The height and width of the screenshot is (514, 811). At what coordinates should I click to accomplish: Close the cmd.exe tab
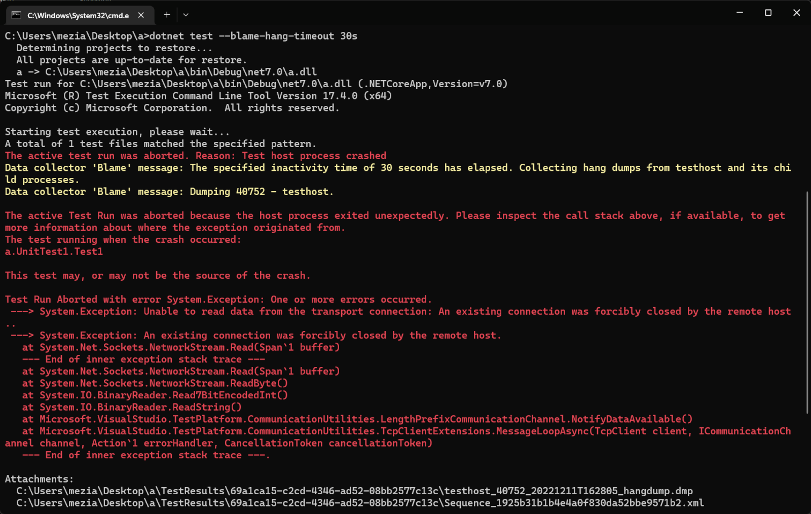(x=140, y=15)
